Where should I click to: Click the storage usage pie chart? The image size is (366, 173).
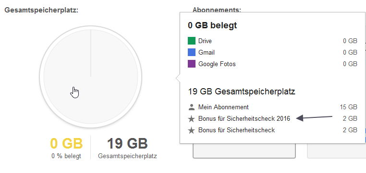91,77
